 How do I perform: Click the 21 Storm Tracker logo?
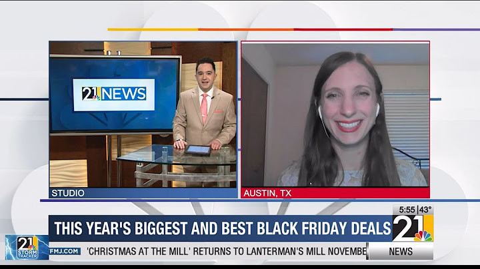click(x=27, y=247)
